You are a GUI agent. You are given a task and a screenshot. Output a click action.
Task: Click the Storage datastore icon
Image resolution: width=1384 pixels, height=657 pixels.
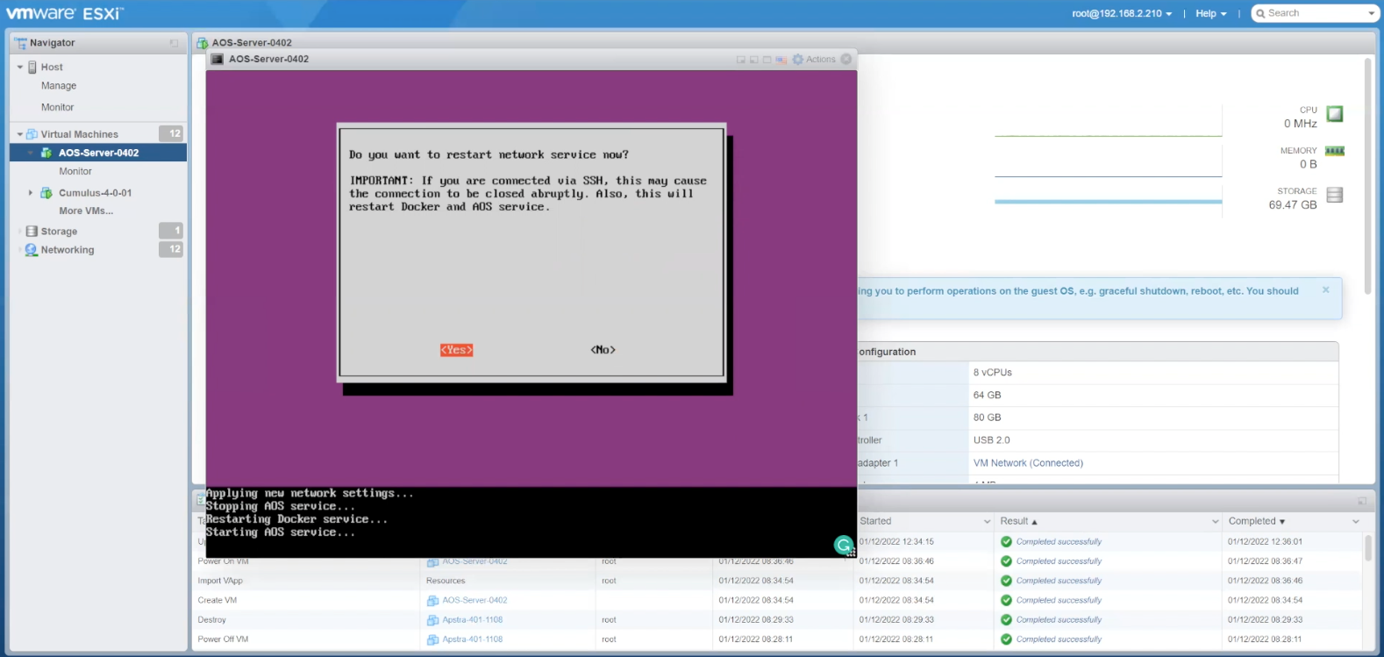tap(32, 232)
